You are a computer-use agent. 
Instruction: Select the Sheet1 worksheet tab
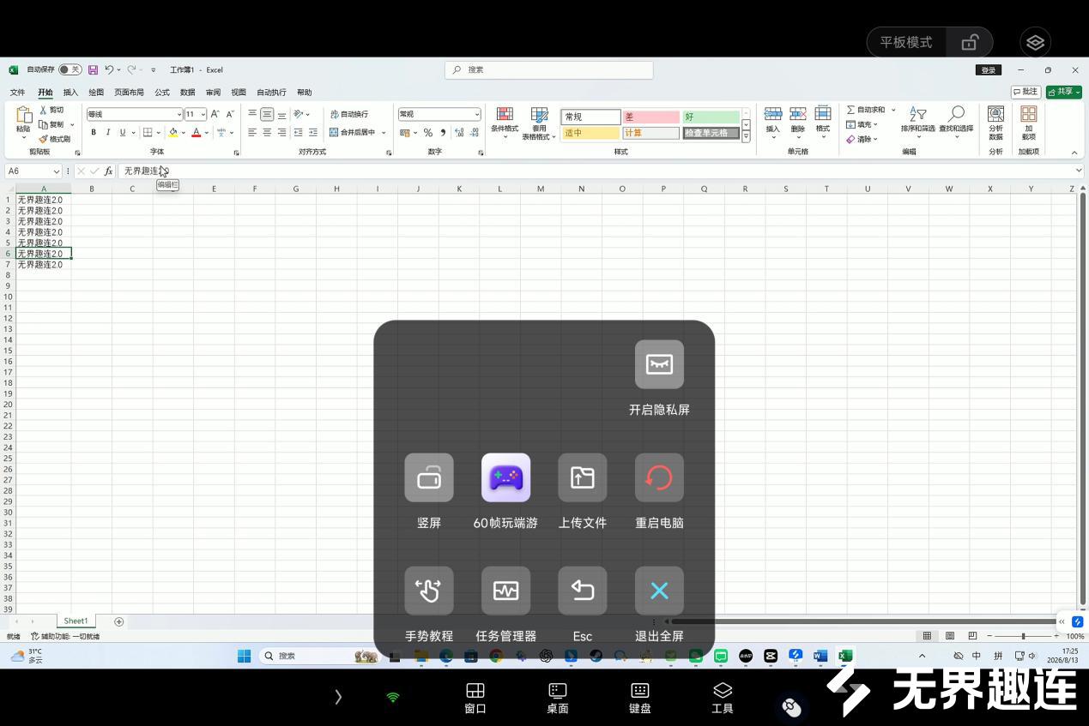coord(76,621)
